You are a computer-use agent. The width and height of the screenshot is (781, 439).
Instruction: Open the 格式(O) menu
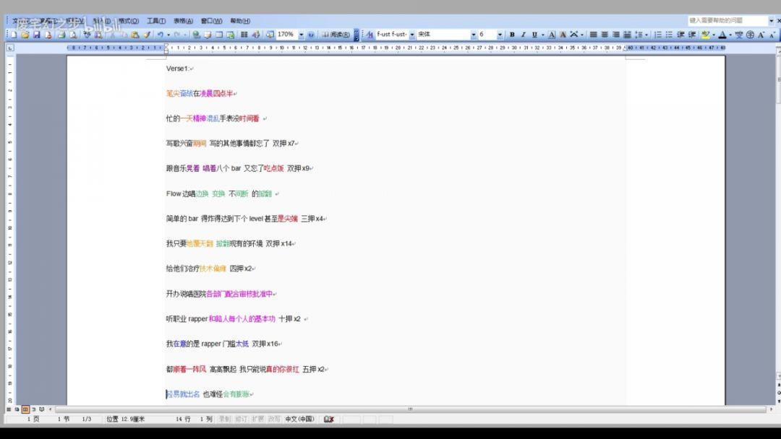[x=129, y=21]
